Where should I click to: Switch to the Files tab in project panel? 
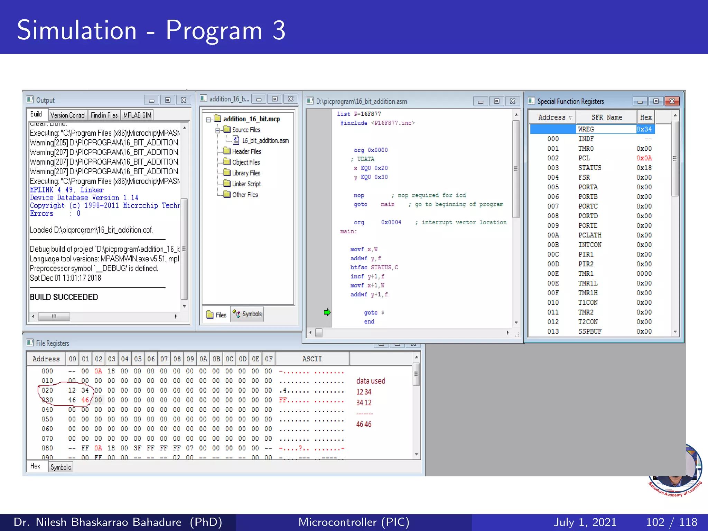[216, 315]
